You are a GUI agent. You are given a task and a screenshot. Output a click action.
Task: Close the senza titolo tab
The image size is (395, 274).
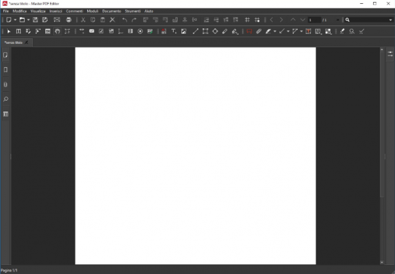click(26, 43)
